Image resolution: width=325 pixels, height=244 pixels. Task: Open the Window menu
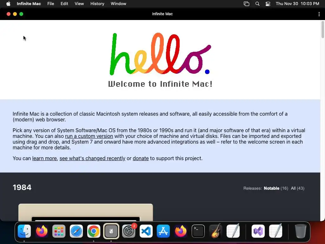pos(118,4)
